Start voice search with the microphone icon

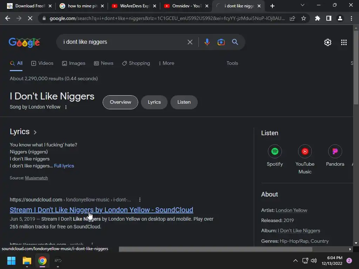(x=207, y=42)
